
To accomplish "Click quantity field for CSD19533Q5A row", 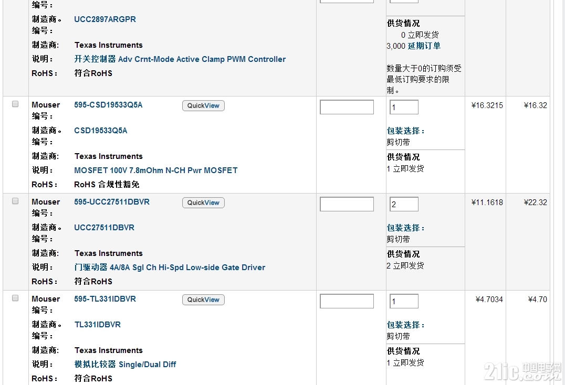I will point(404,107).
